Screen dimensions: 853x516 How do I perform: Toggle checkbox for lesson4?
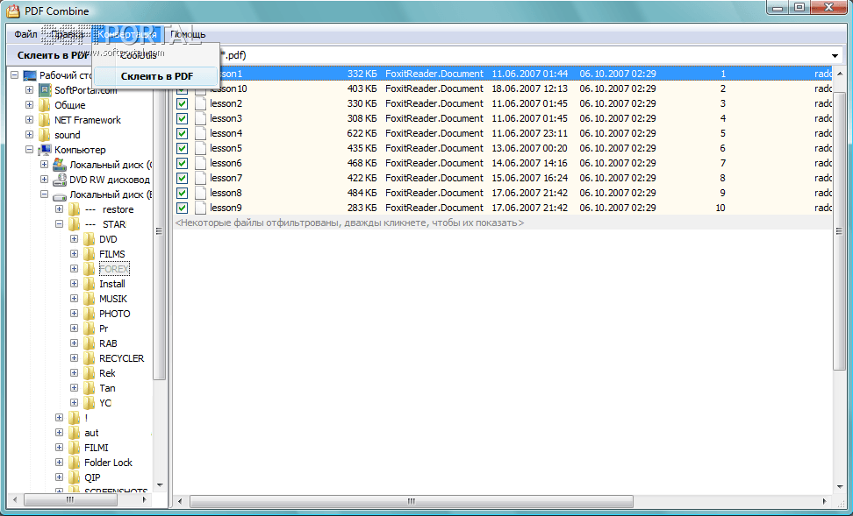click(183, 134)
